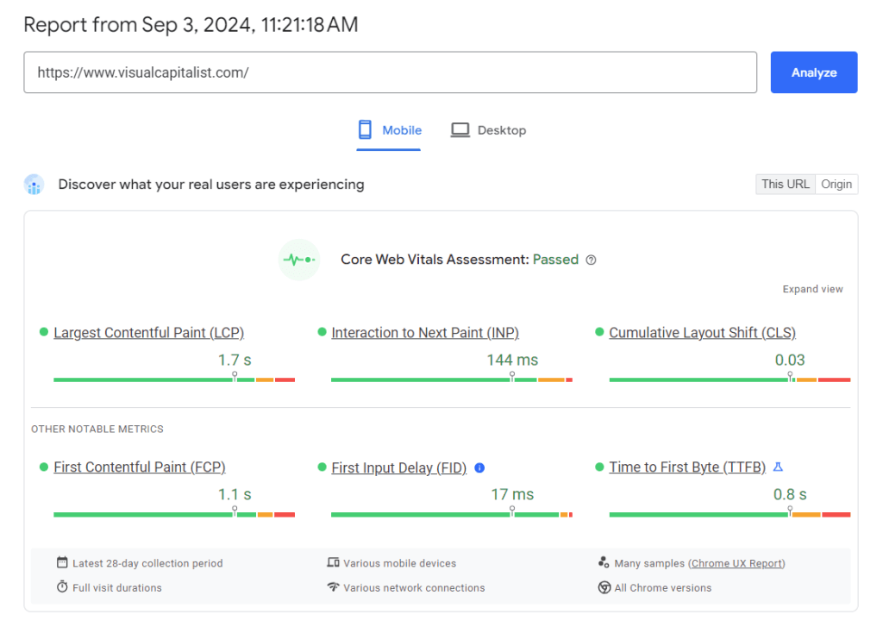Expand view of the metrics section
This screenshot has height=627, width=883.
pyautogui.click(x=812, y=289)
